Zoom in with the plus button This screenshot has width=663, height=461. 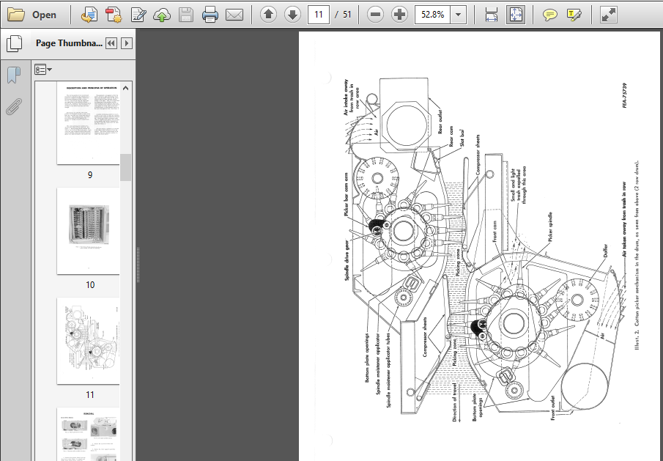[x=399, y=15]
